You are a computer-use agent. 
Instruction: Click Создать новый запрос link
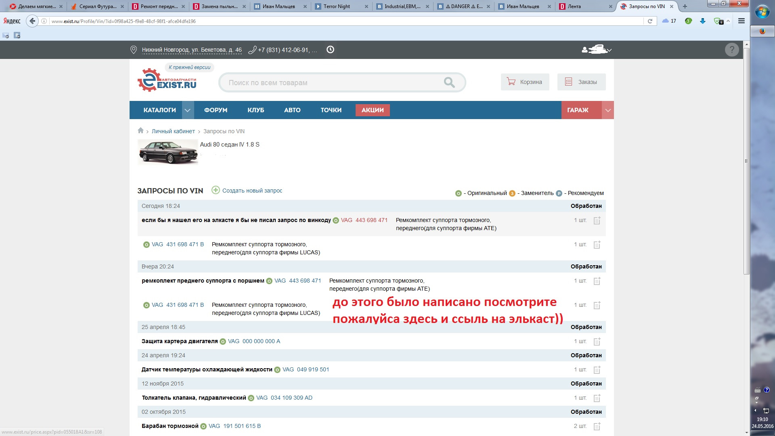coord(252,191)
